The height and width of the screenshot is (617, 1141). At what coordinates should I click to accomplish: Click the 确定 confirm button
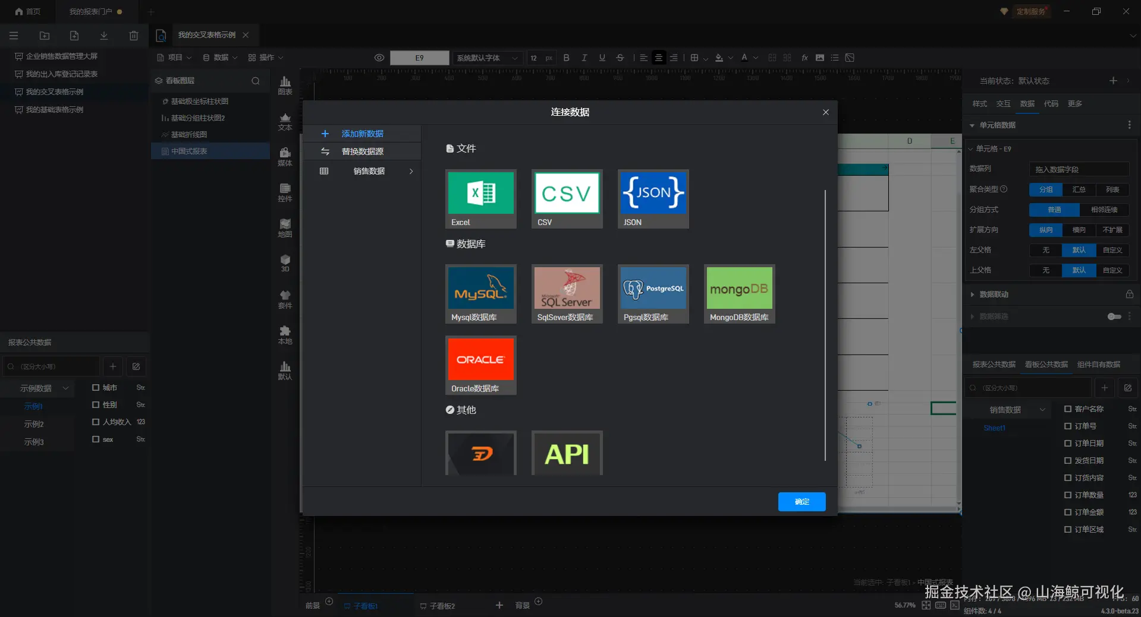coord(801,502)
